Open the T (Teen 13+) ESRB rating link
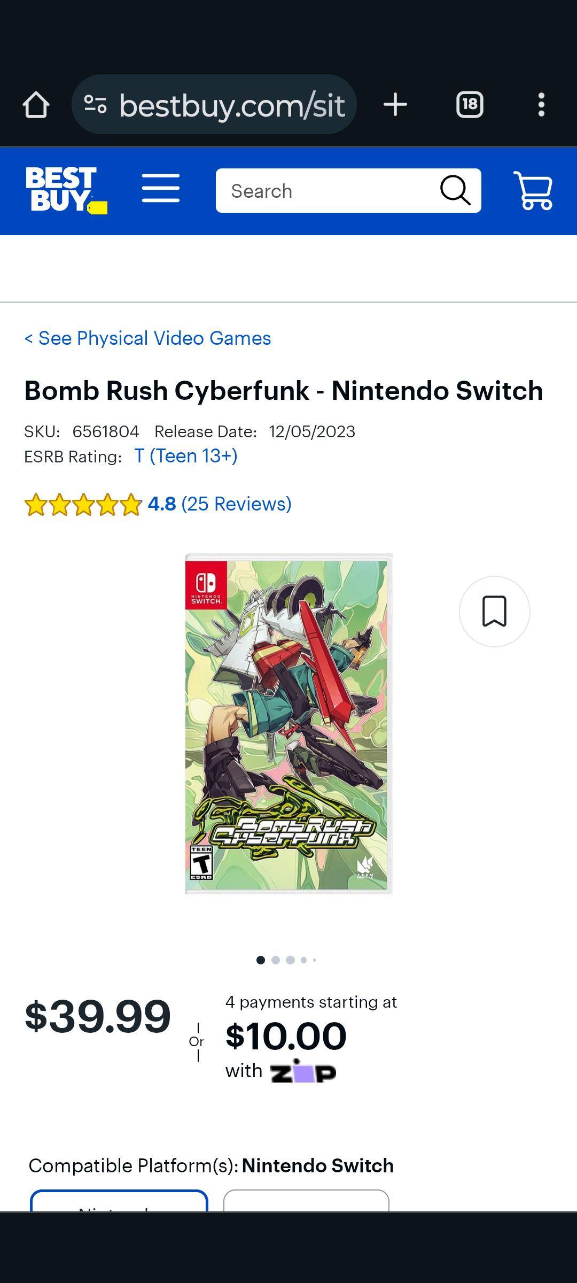This screenshot has height=1283, width=577. tap(186, 456)
